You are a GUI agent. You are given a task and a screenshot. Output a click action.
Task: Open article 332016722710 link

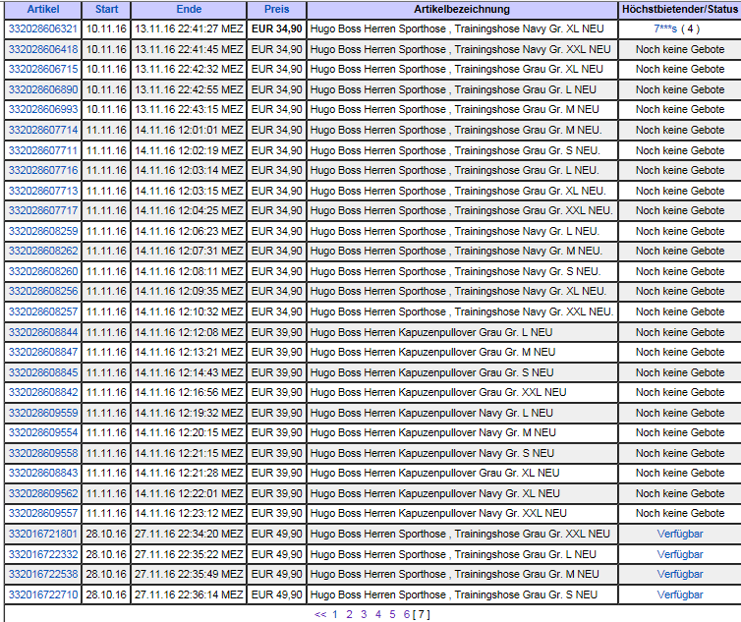click(43, 594)
